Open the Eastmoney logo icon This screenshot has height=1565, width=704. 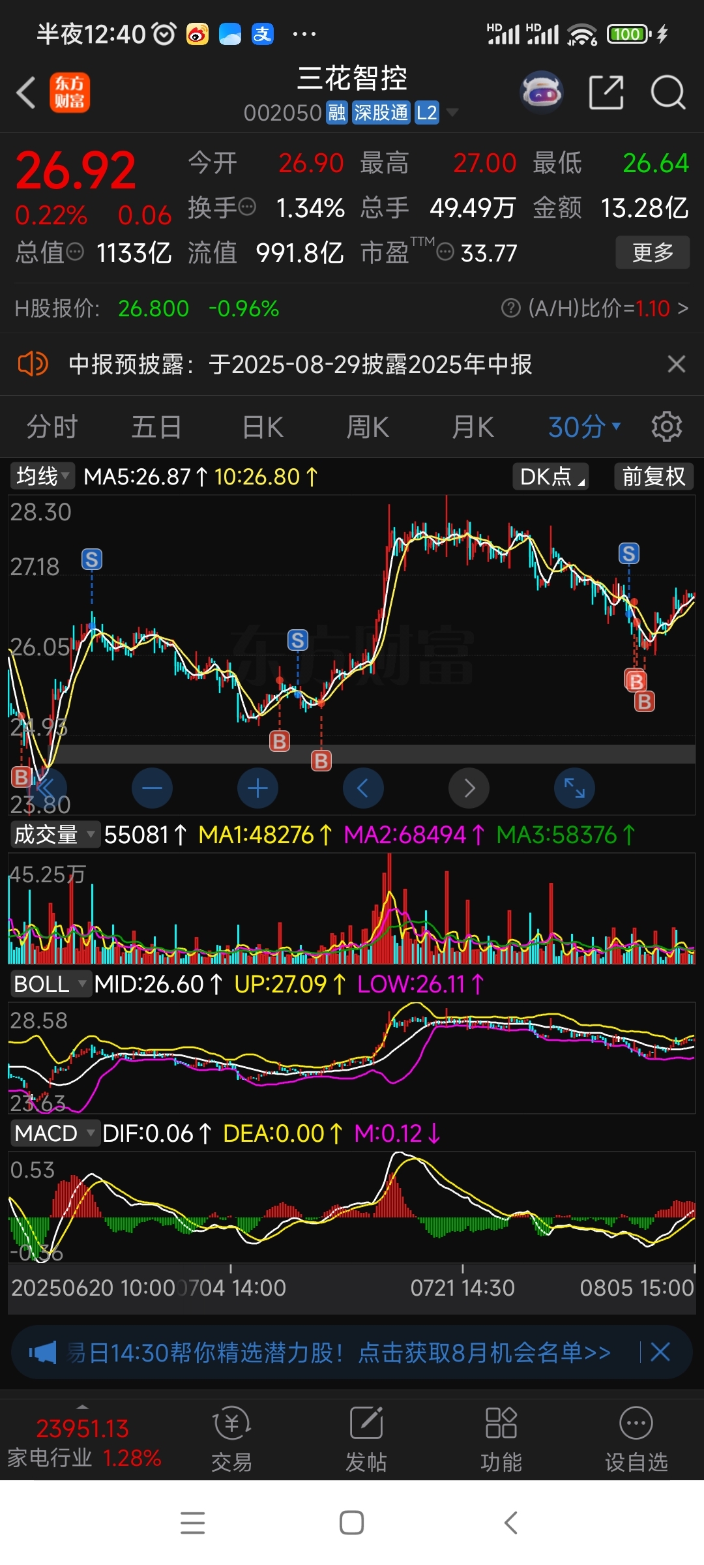point(70,93)
